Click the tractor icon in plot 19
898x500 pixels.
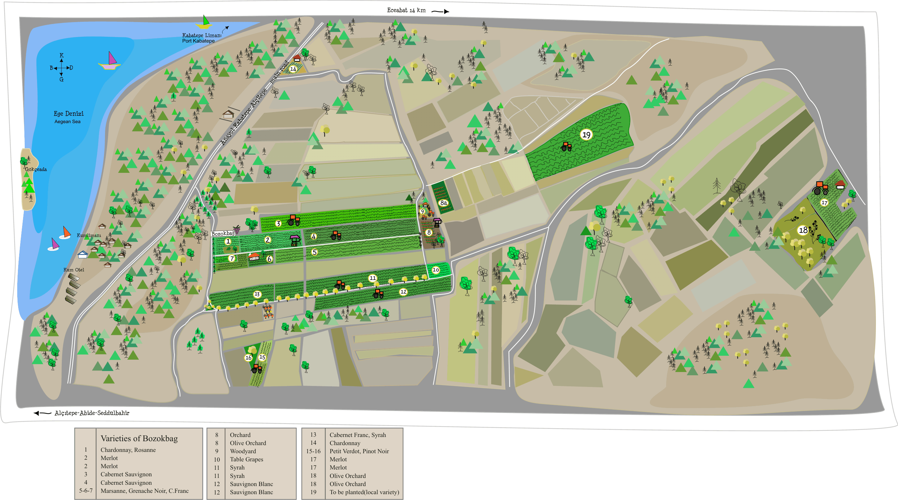coord(566,146)
